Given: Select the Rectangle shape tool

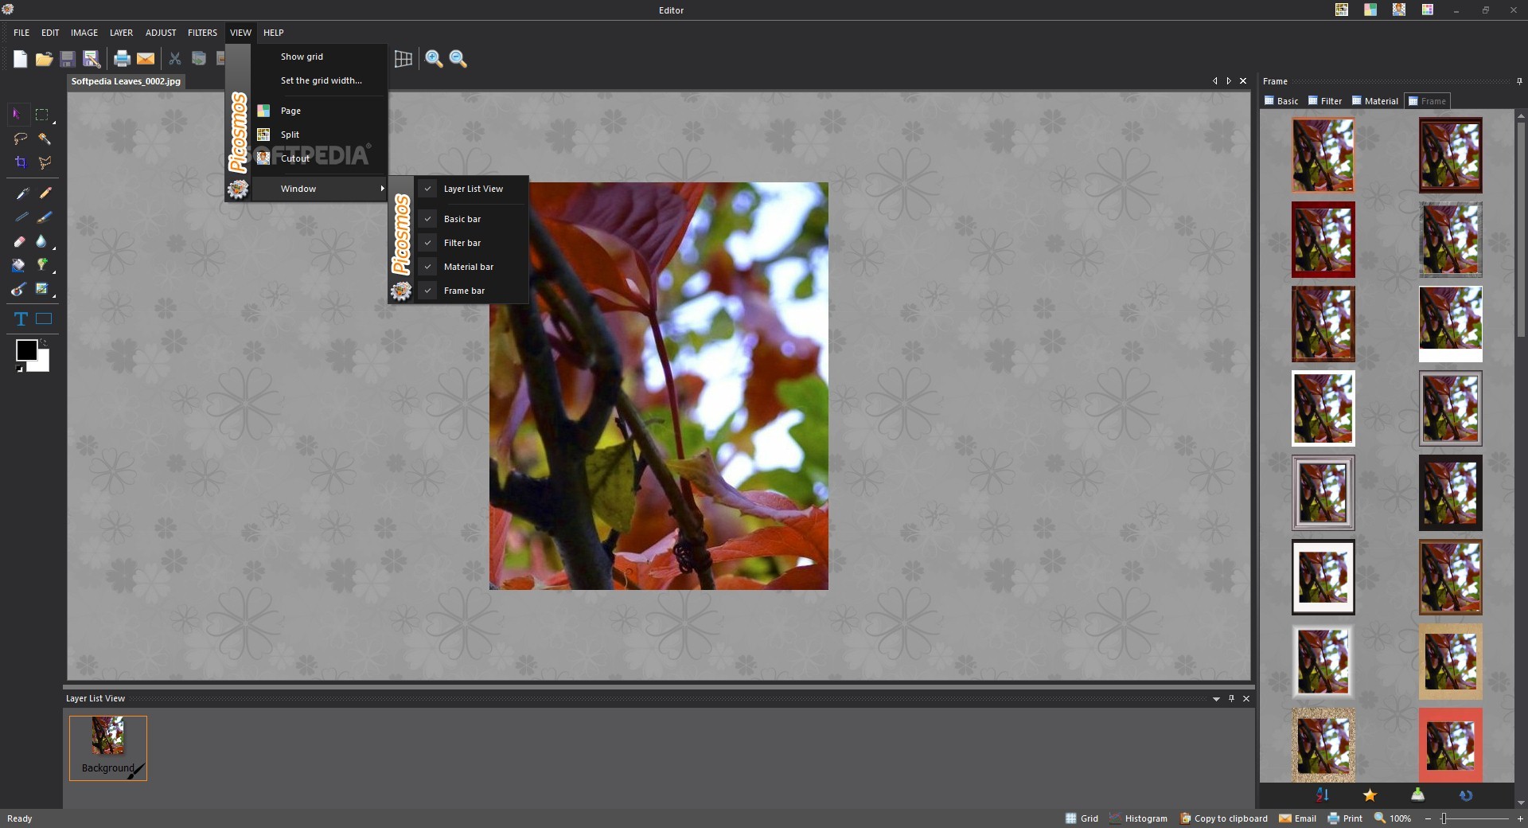Looking at the screenshot, I should (x=44, y=319).
